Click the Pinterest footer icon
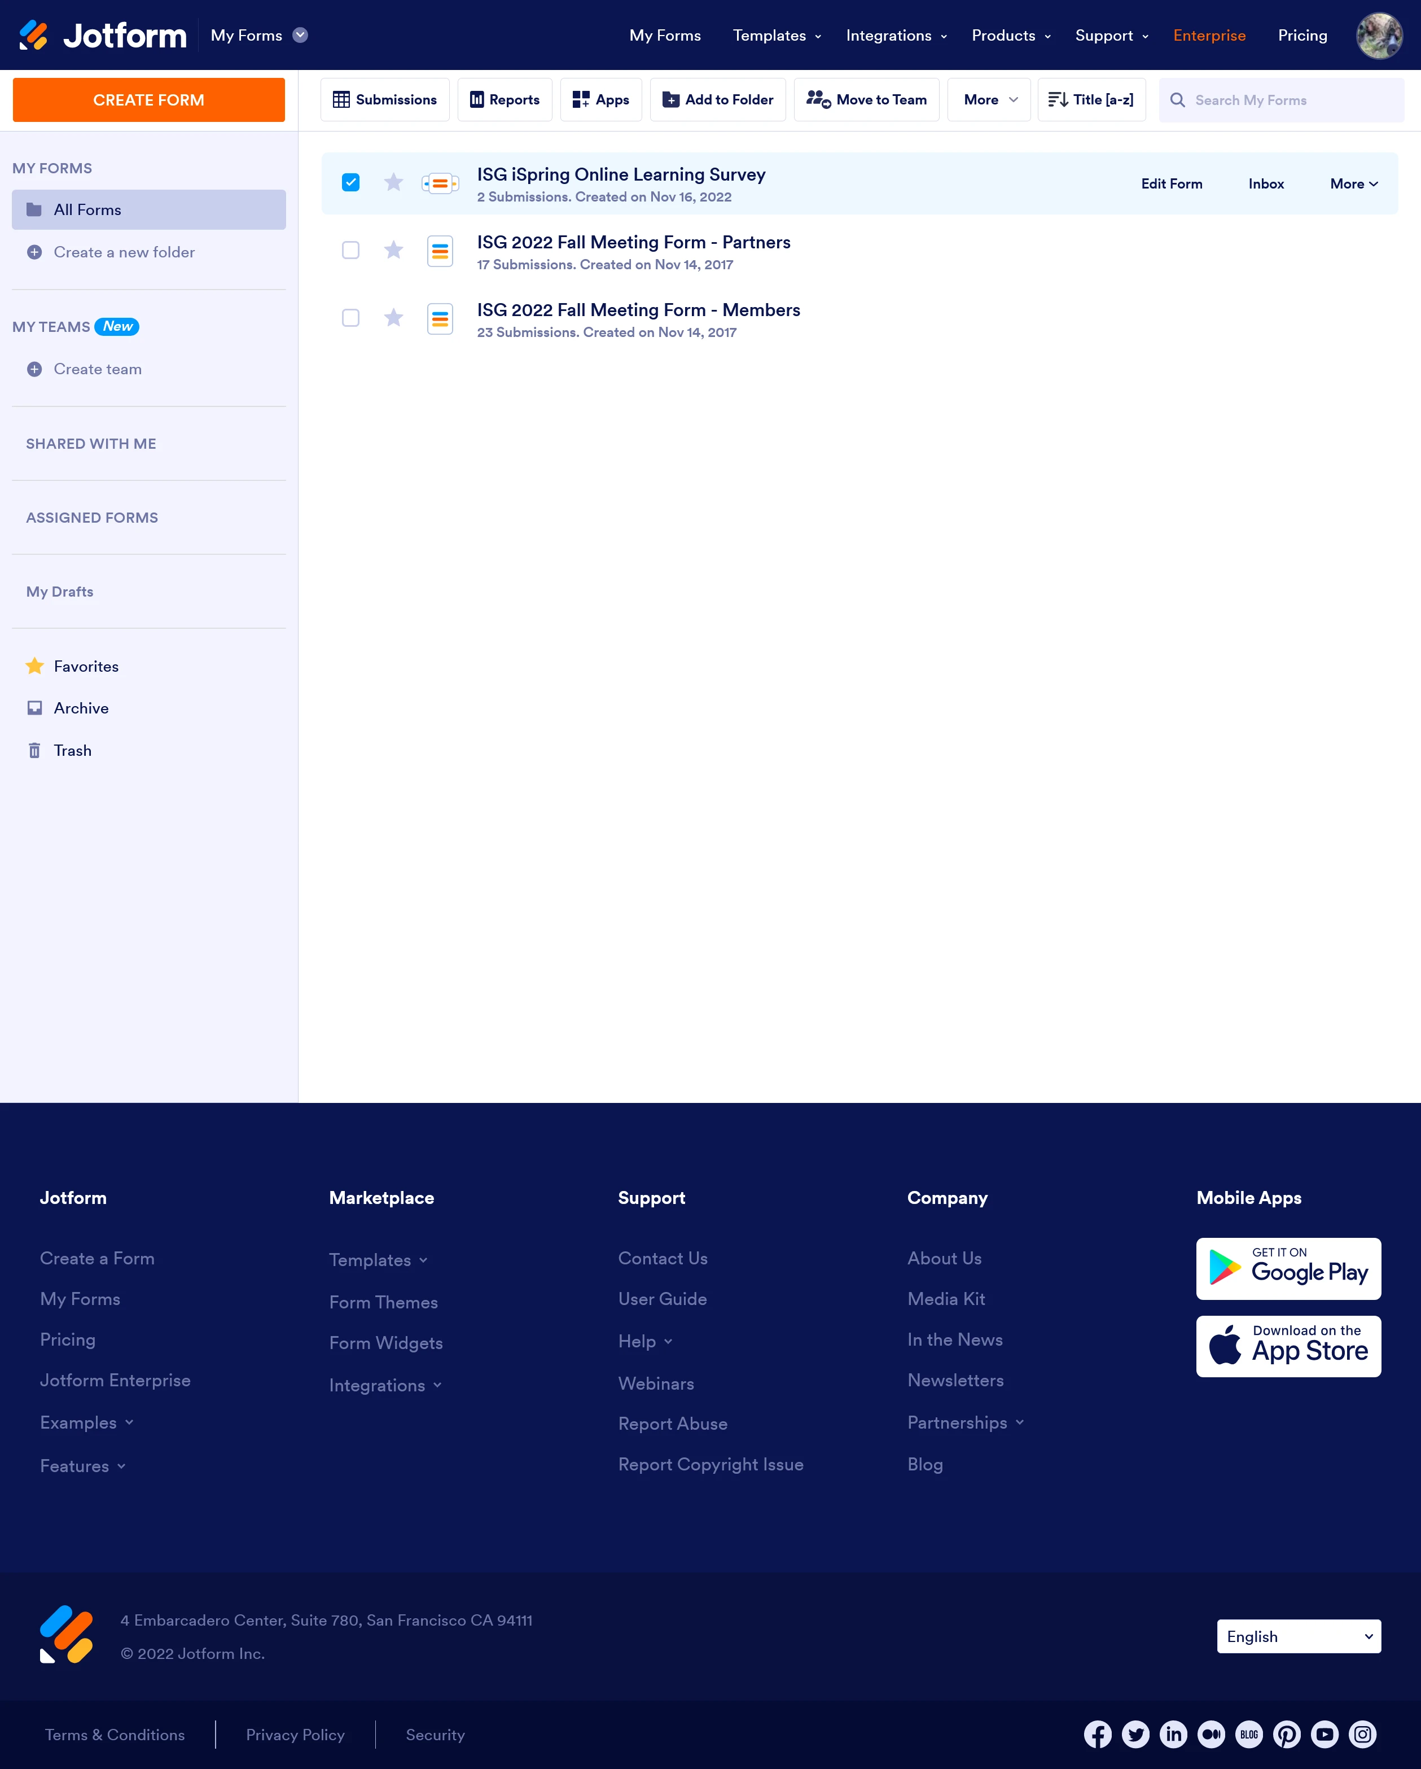The width and height of the screenshot is (1421, 1769). tap(1287, 1733)
